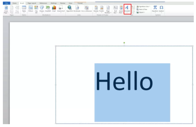
Task: Click Date & Time button
Action: (x=142, y=9)
